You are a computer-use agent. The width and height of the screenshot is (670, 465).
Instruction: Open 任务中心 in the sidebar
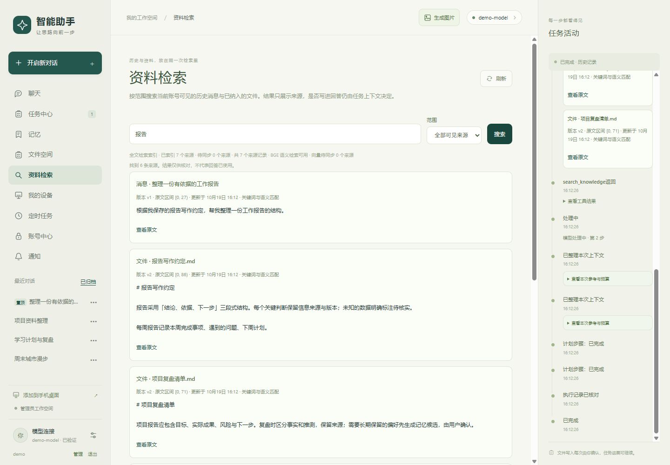pos(55,114)
